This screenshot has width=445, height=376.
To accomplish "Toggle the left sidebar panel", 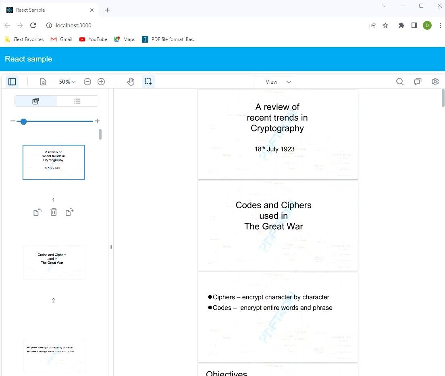I will click(12, 81).
